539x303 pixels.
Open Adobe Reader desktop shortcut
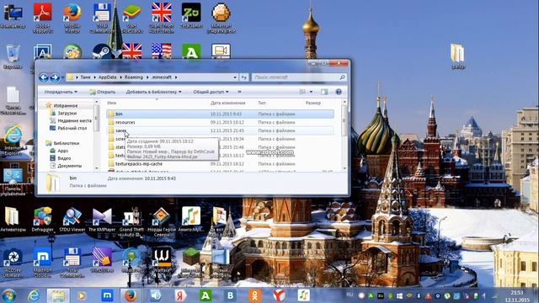43,18
